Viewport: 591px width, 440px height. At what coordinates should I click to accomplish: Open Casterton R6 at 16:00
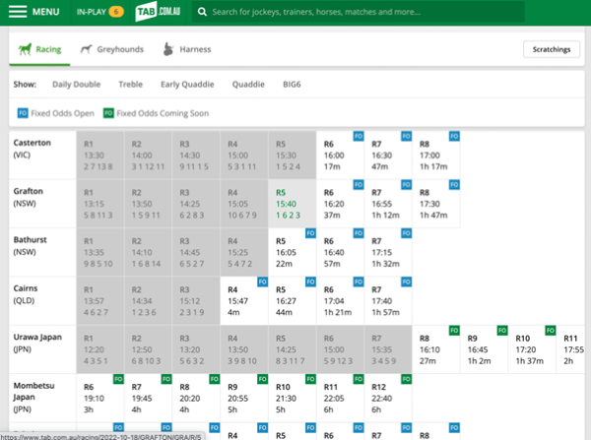(x=341, y=156)
